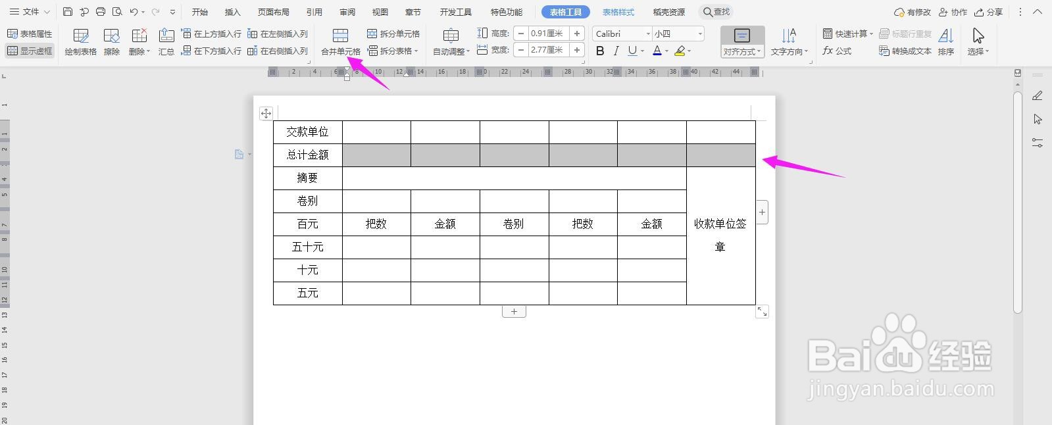The width and height of the screenshot is (1052, 425).
Task: Open the 拆分表格 dropdown
Action: coord(393,51)
